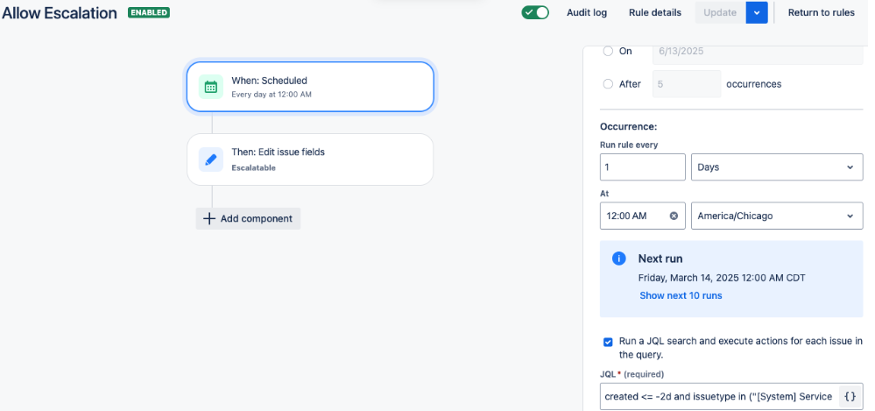Open the America/Chicago timezone dropdown
The height and width of the screenshot is (411, 875).
point(777,216)
